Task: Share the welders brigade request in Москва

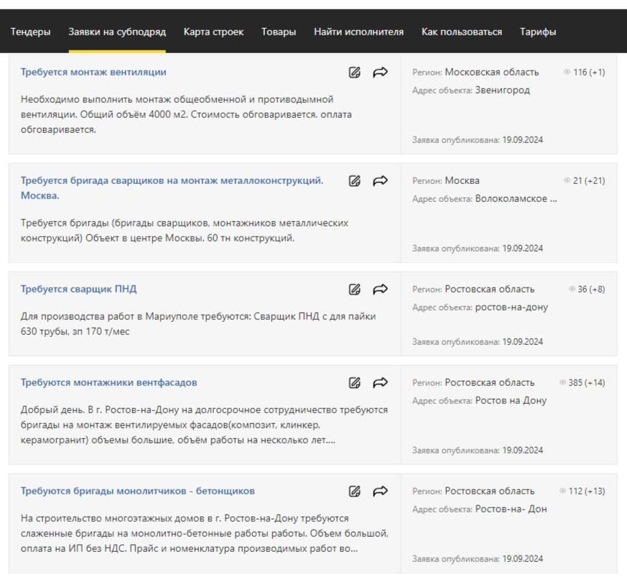Action: tap(380, 180)
